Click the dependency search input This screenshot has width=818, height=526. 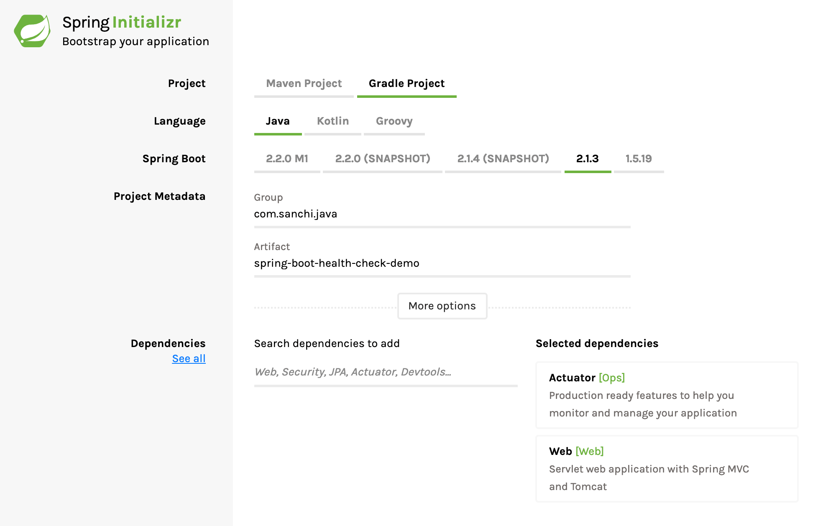(x=385, y=372)
